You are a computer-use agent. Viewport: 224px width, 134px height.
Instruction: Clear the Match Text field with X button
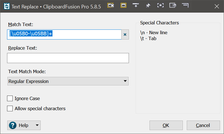coord(125,34)
